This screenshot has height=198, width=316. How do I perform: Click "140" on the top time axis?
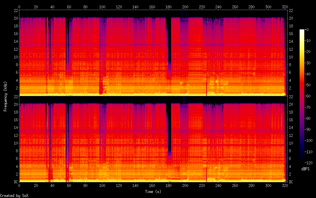pyautogui.click(x=136, y=7)
